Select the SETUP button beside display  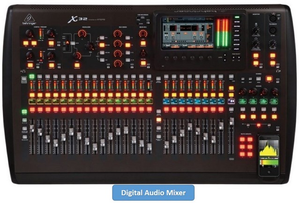[237, 31]
